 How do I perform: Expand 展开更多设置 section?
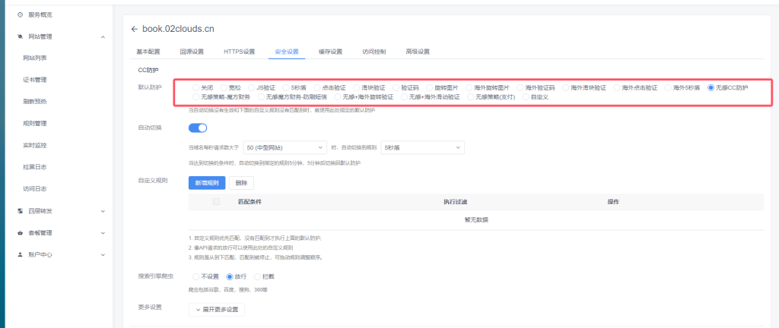(x=217, y=310)
